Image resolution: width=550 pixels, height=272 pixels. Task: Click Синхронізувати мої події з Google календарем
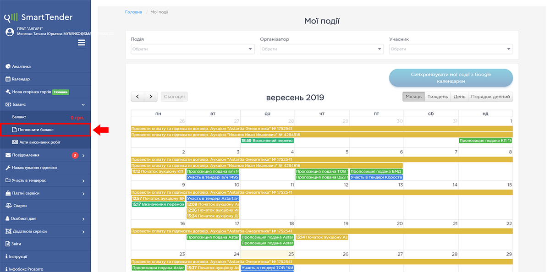[451, 78]
